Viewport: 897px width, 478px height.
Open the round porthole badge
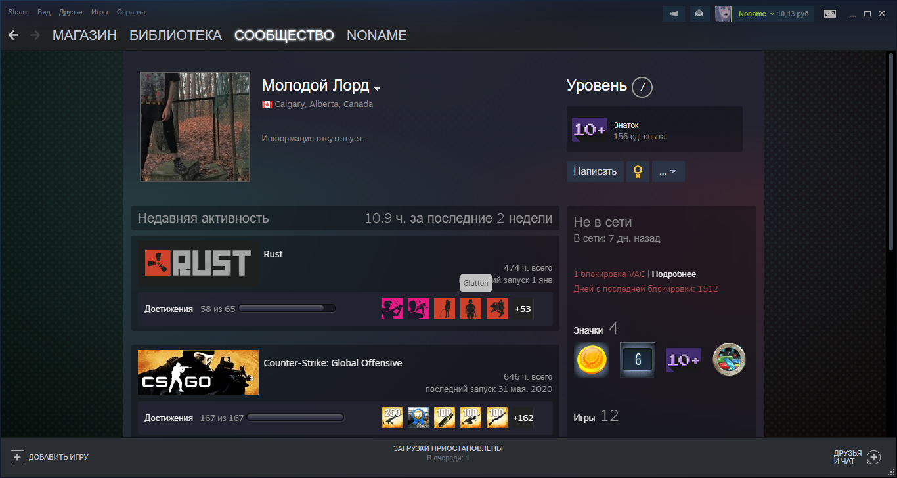pyautogui.click(x=730, y=360)
